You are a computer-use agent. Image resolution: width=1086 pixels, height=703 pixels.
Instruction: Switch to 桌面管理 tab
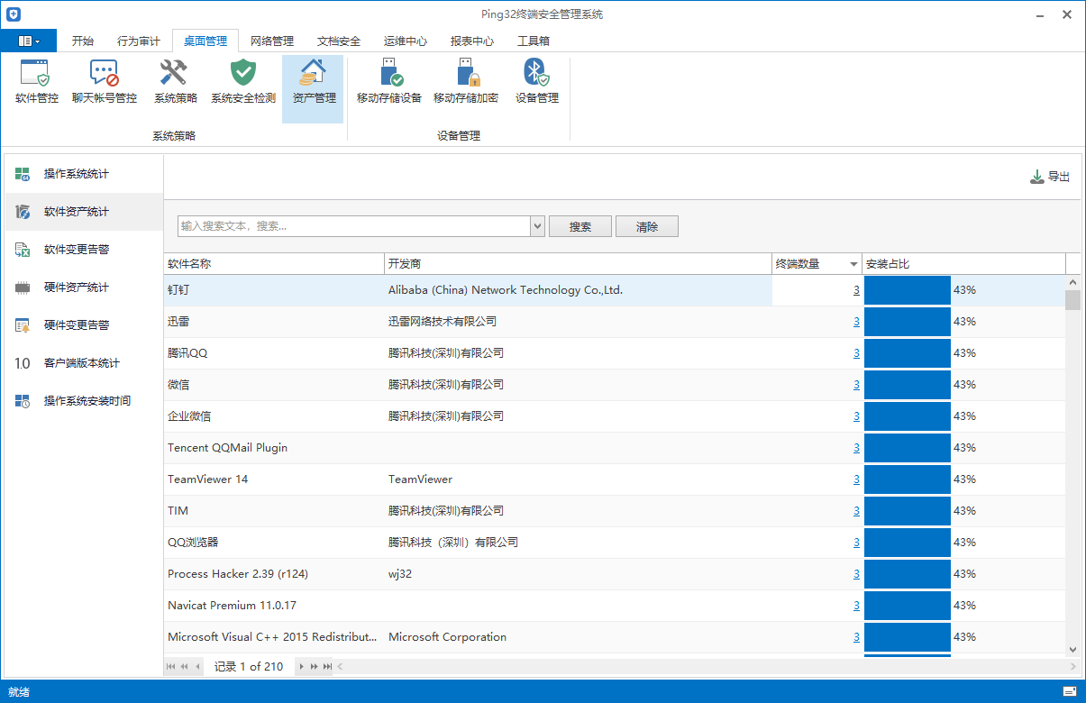click(x=205, y=41)
